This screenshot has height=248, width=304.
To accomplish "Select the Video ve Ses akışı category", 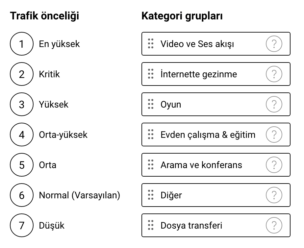I will pyautogui.click(x=216, y=44).
